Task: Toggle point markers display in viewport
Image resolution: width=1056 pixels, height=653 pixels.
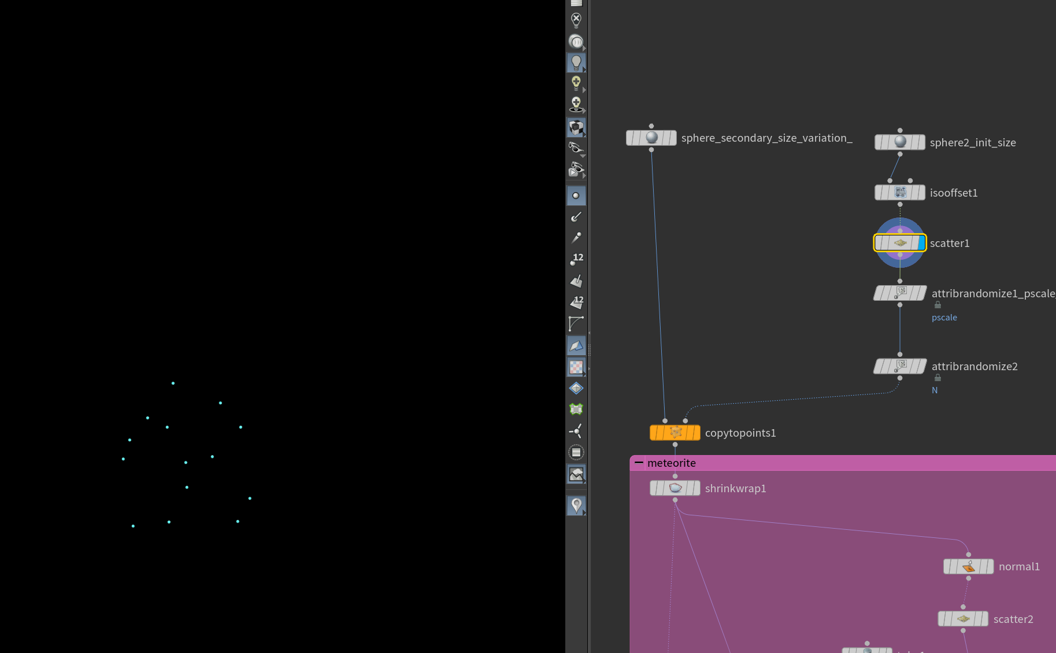Action: [x=576, y=195]
